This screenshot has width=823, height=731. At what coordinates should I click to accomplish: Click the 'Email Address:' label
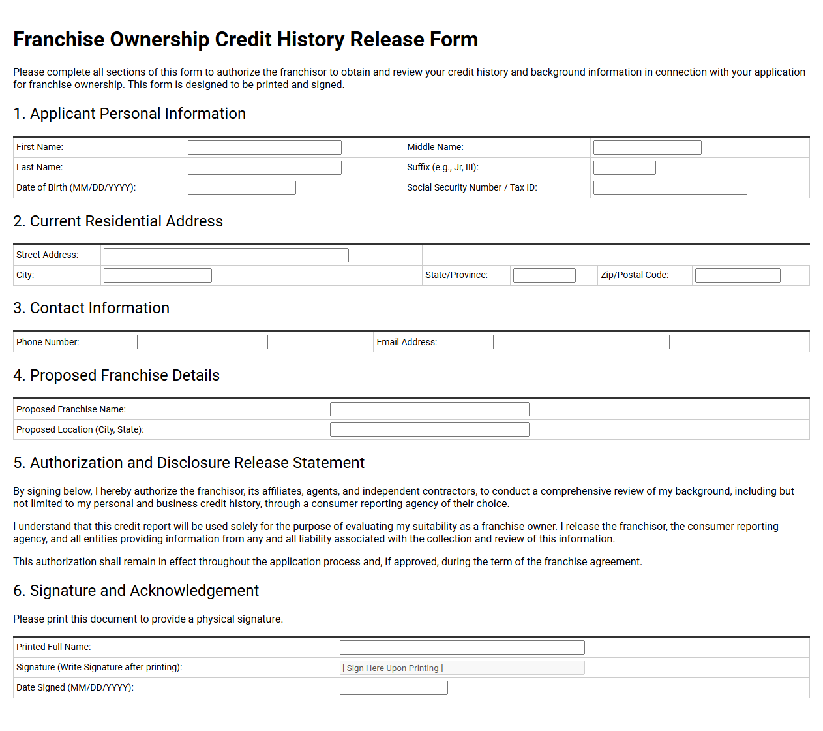[x=407, y=342]
